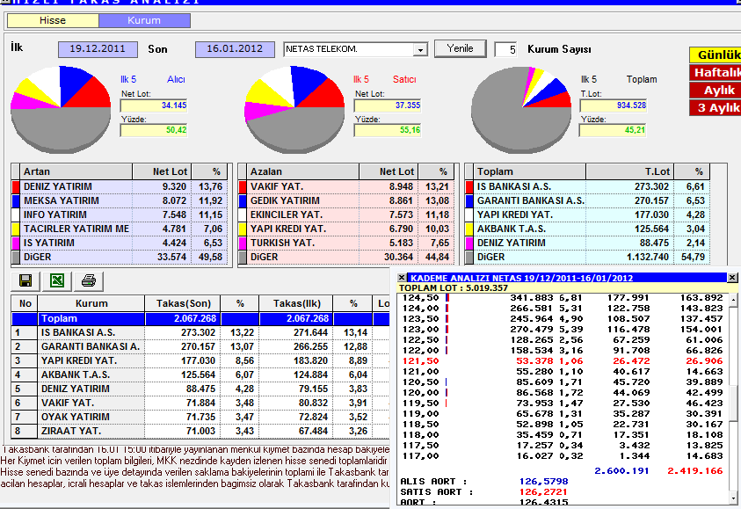Select the Günlük period button
The image size is (741, 509).
click(715, 55)
